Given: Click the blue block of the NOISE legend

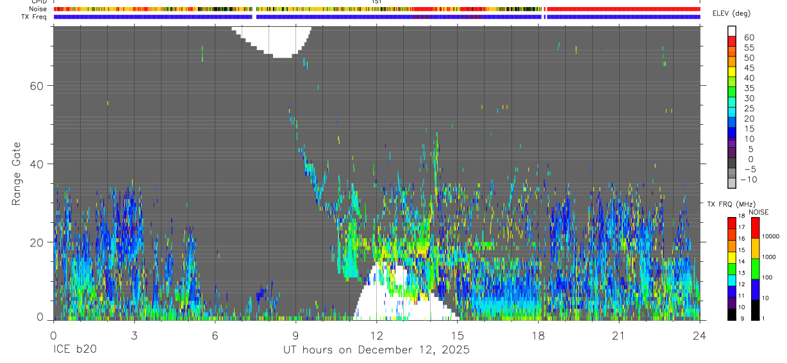Looking at the screenshot, I should tap(756, 289).
